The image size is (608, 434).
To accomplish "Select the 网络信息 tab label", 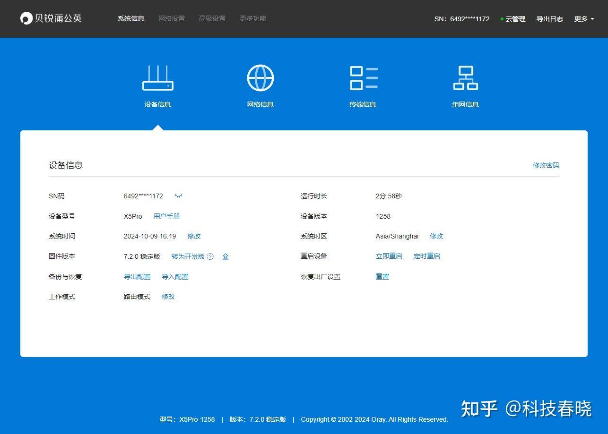I will pos(261,104).
